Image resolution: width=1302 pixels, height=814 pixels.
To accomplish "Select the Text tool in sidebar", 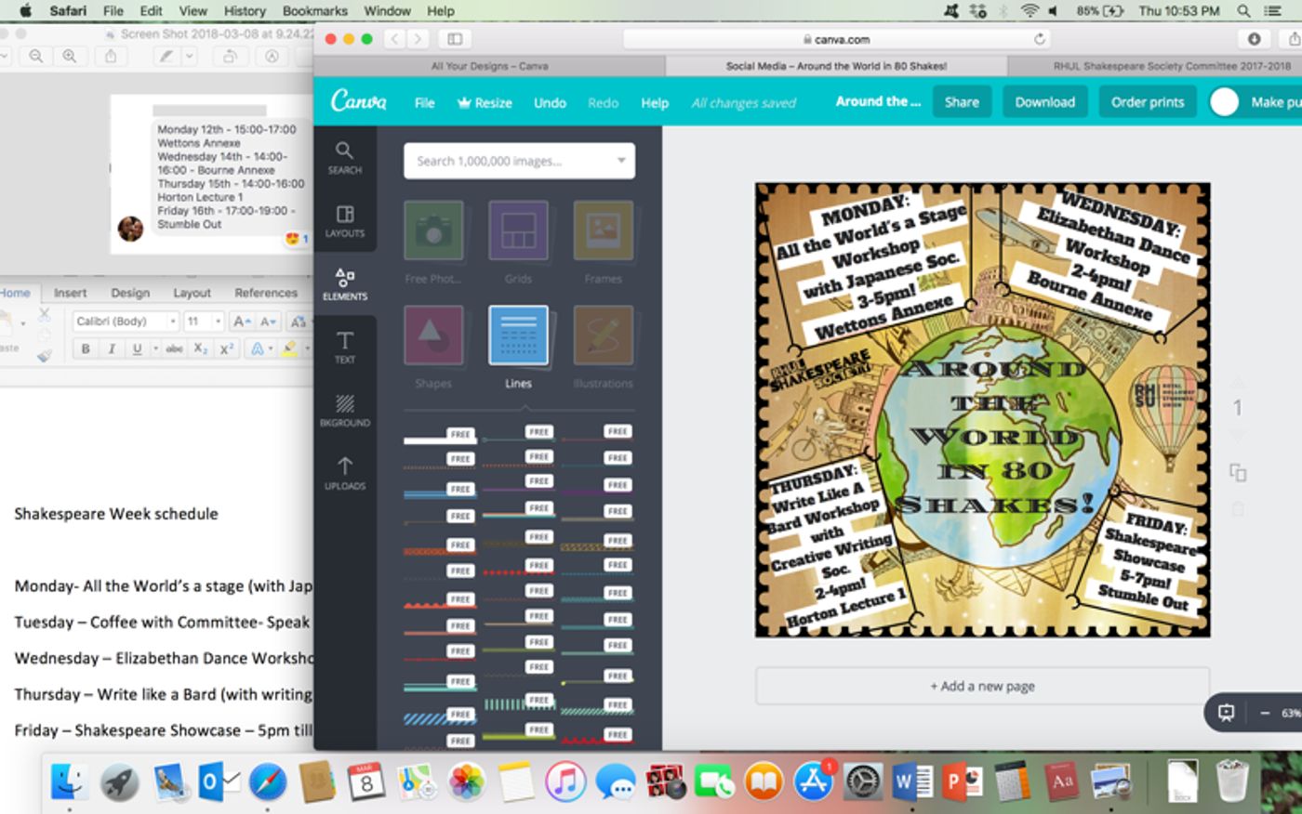I will [344, 347].
